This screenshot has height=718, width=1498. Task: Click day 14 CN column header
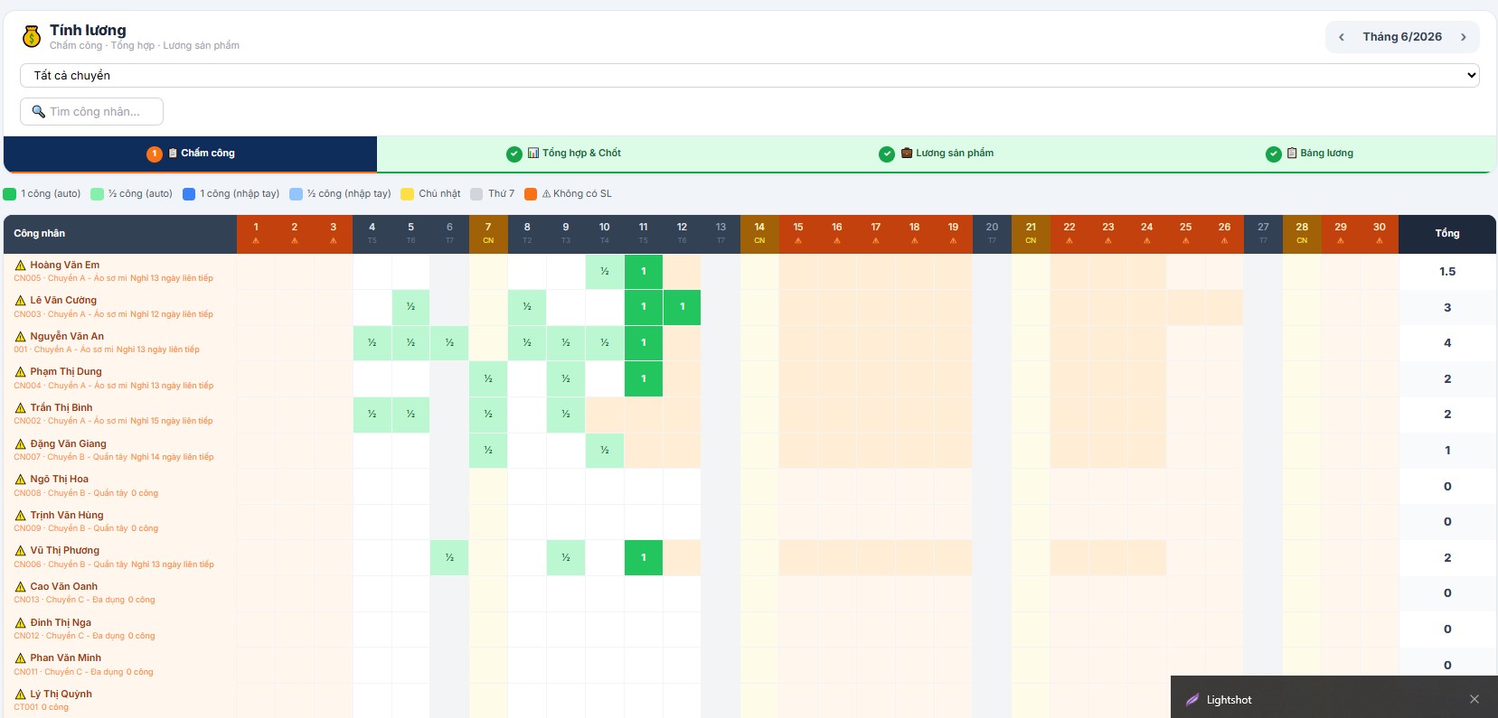(x=759, y=234)
